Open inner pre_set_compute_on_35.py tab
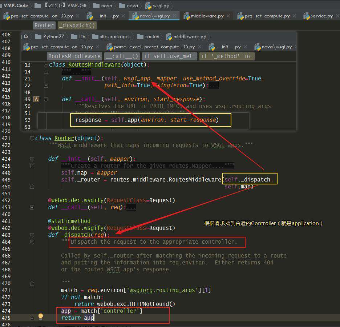 62,47
